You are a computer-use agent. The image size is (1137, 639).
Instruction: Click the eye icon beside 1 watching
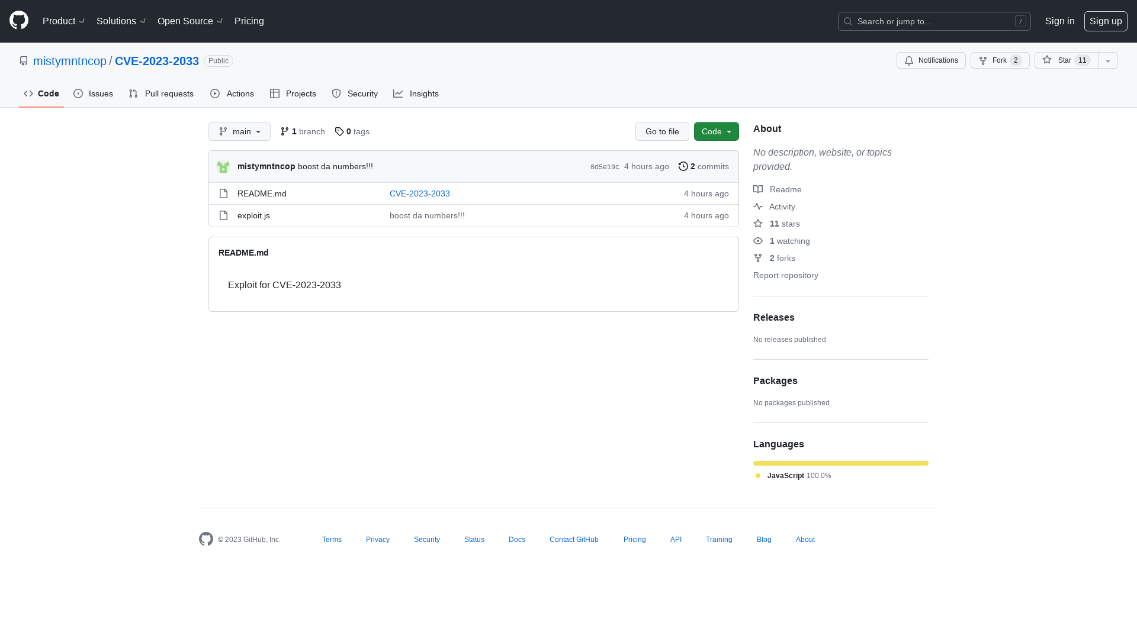[x=758, y=241]
